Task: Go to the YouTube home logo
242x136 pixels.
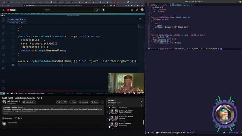Action: [x=11, y=10]
